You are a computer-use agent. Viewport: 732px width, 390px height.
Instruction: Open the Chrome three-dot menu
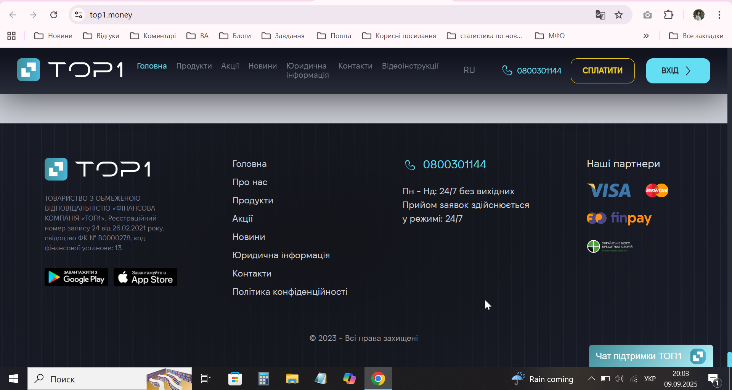coord(719,15)
